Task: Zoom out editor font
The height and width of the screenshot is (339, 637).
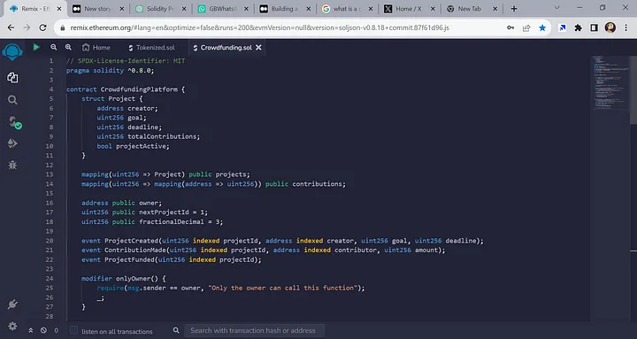Action: 54,48
